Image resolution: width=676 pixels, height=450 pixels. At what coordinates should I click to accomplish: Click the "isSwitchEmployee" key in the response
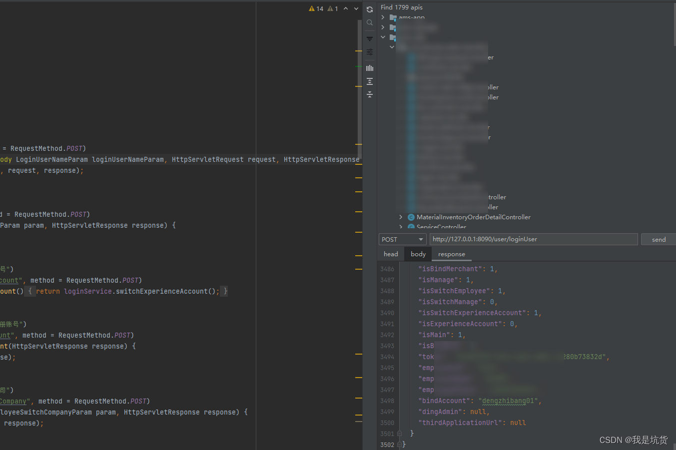pos(454,291)
